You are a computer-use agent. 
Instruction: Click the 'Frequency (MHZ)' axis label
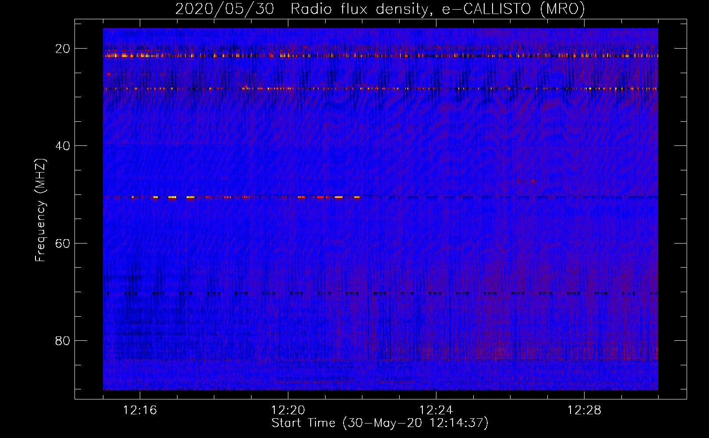point(40,210)
